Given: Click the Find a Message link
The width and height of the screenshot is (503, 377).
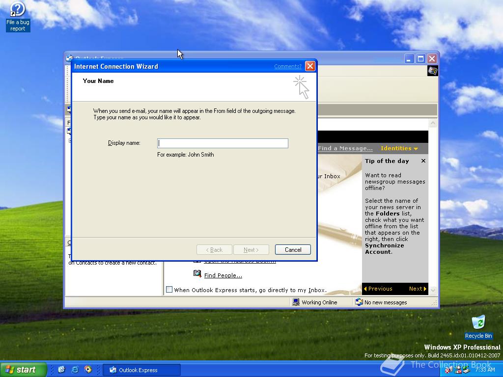Looking at the screenshot, I should click(x=345, y=148).
